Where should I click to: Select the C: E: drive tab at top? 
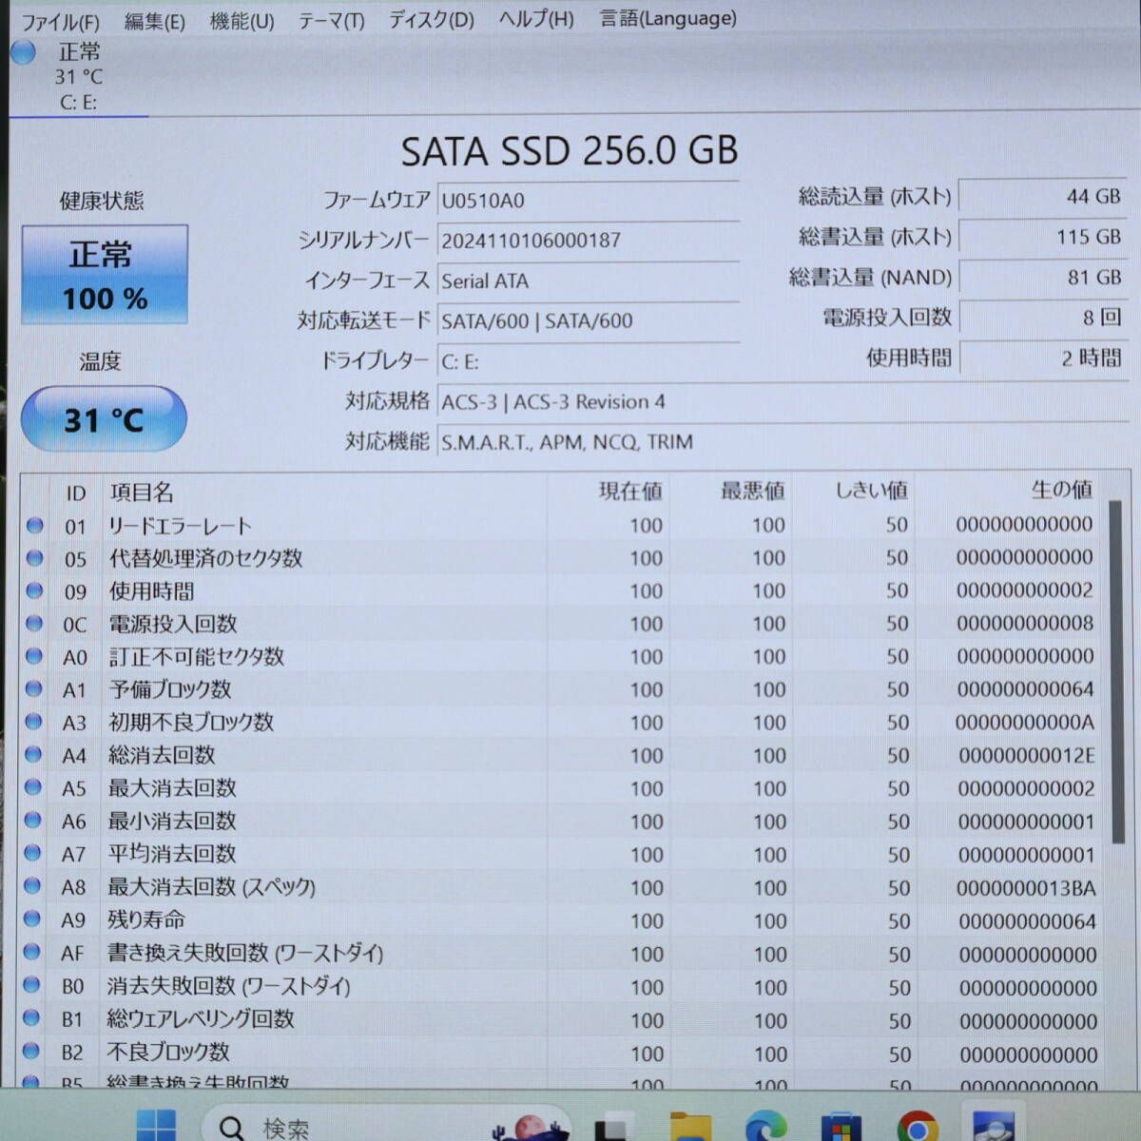click(78, 78)
